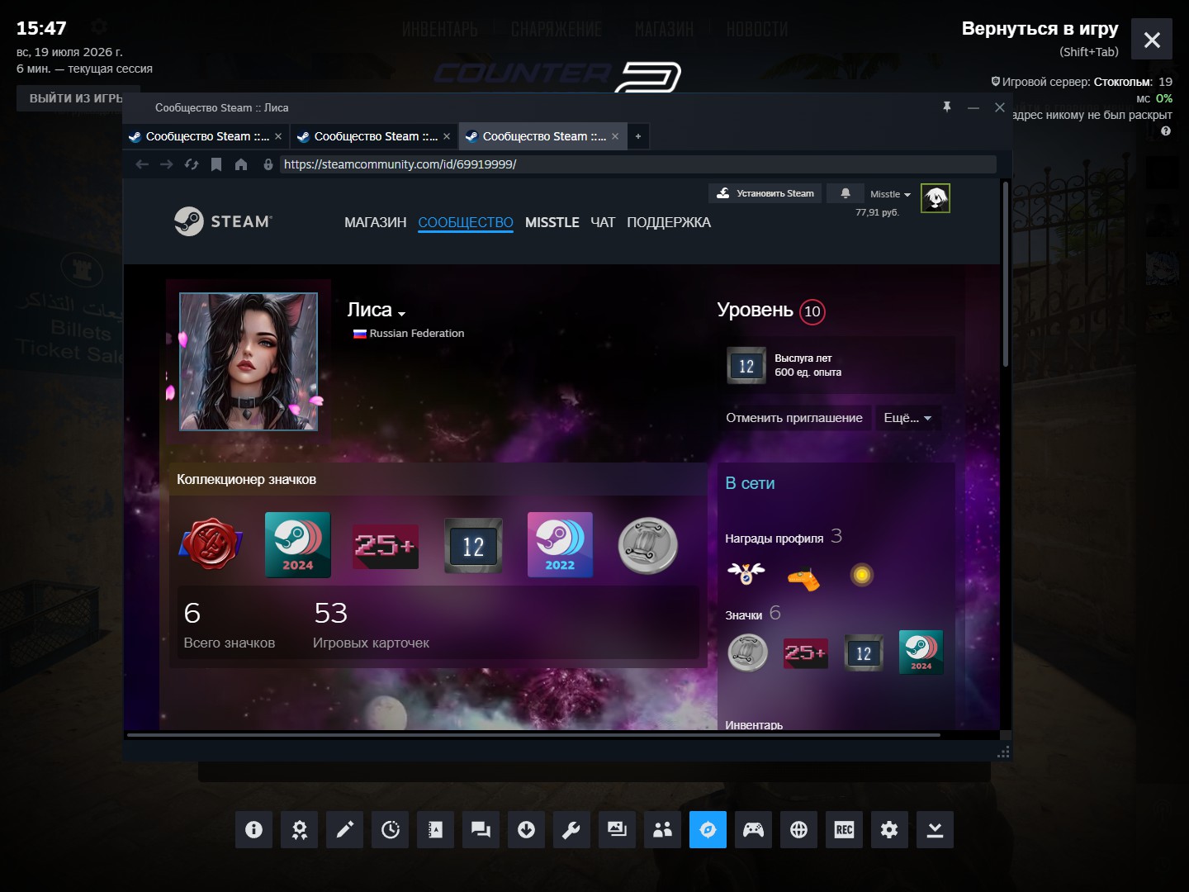Screen dimensions: 1189x892
Task: Open the REC game recording icon
Action: pyautogui.click(x=844, y=829)
